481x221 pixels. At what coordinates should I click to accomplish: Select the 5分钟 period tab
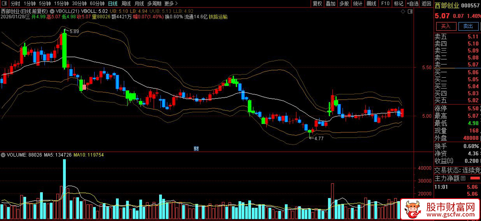45,4
